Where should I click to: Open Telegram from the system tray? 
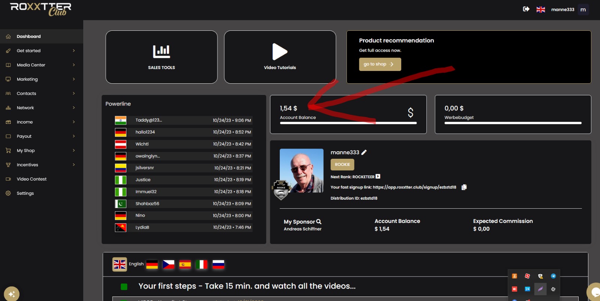click(x=553, y=276)
